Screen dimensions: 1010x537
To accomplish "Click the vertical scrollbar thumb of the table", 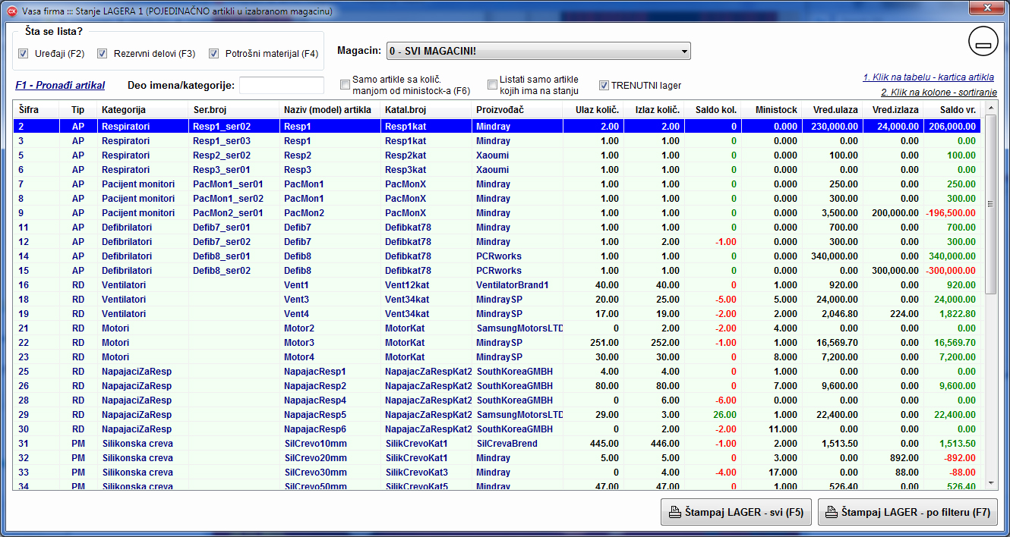I will [x=989, y=205].
